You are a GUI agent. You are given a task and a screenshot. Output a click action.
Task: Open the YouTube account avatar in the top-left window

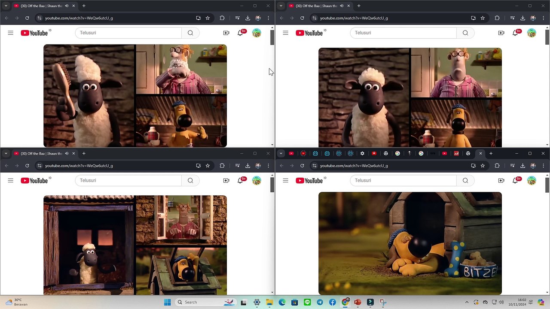(x=257, y=33)
